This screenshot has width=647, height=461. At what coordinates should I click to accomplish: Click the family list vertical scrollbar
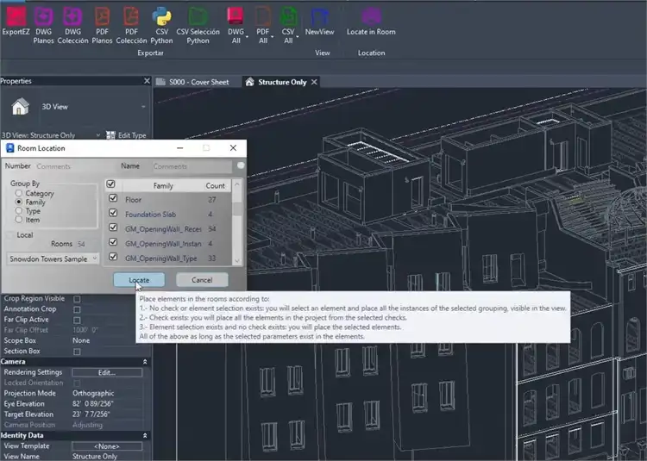click(x=239, y=207)
